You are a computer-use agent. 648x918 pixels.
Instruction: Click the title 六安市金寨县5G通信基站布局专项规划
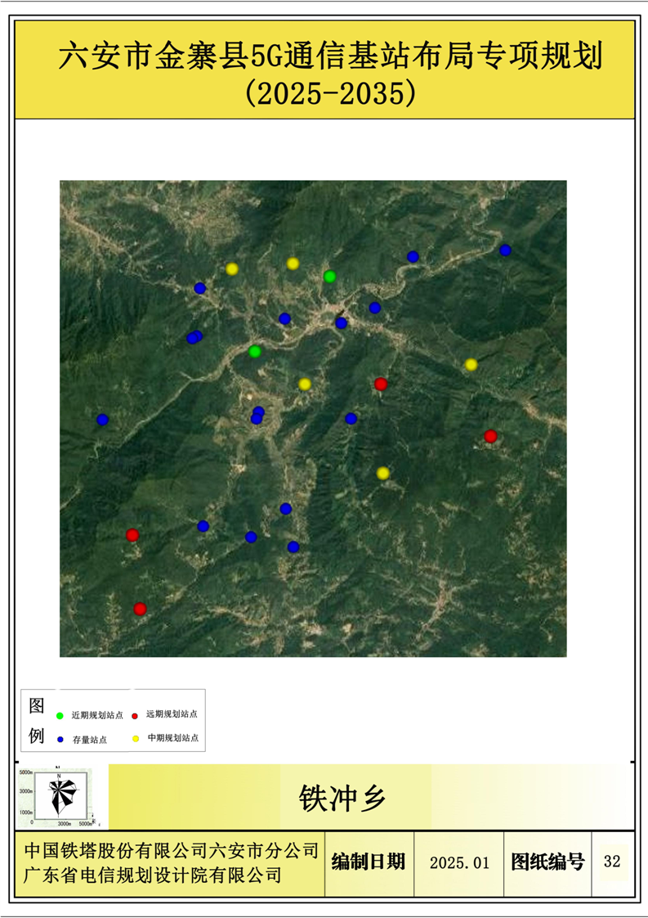330,56
